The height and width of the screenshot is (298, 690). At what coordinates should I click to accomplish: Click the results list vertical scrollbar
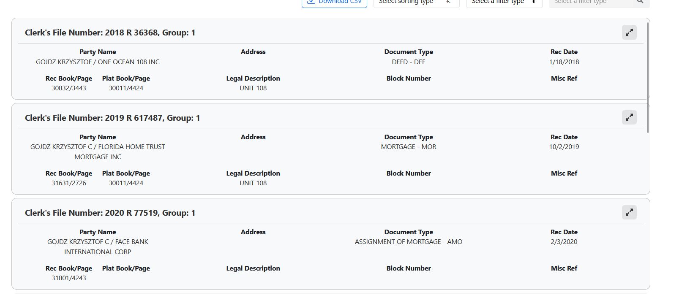click(648, 77)
